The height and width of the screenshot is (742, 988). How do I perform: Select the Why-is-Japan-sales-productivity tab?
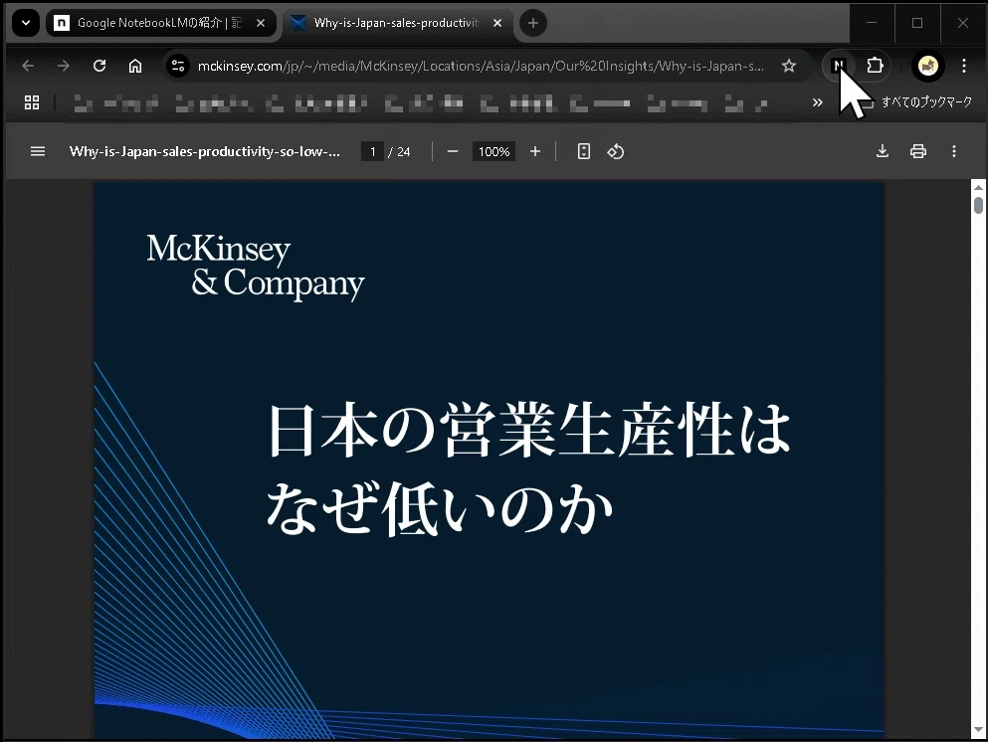397,23
